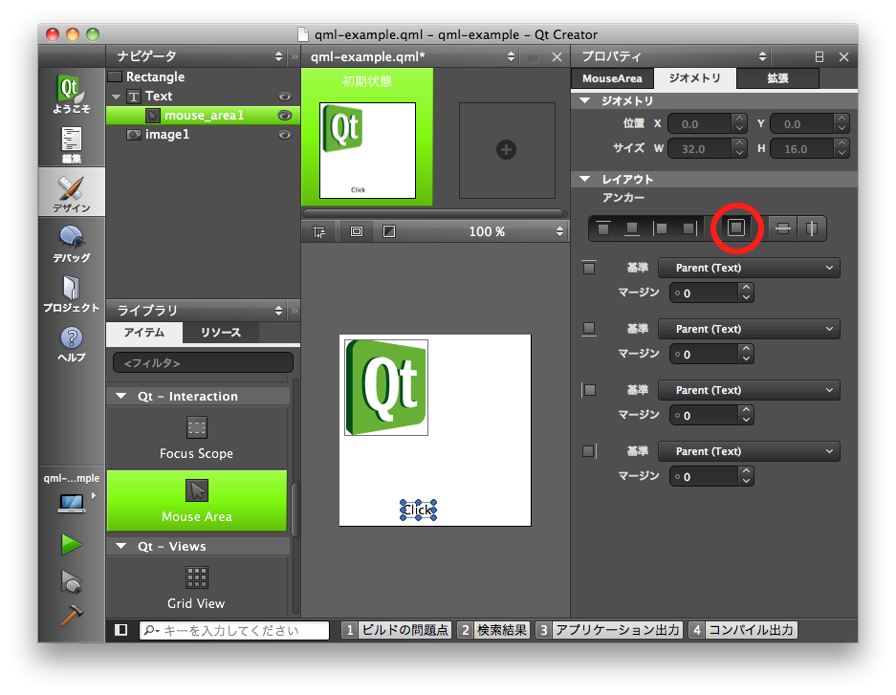Click the Welcome (ようこそ) mode icon
This screenshot has height=695, width=896.
click(71, 93)
